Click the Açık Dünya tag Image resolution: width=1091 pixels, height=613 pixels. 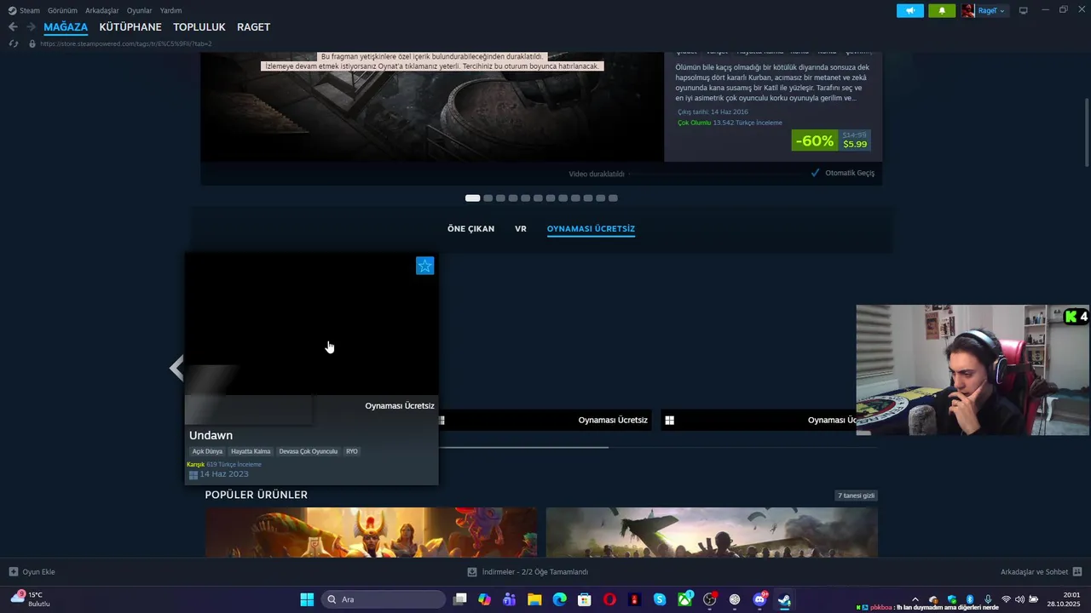[207, 451]
